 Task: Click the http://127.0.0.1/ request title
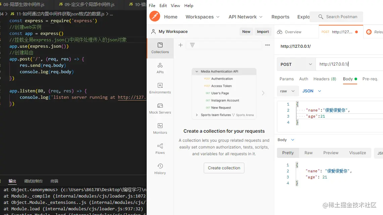click(x=295, y=46)
